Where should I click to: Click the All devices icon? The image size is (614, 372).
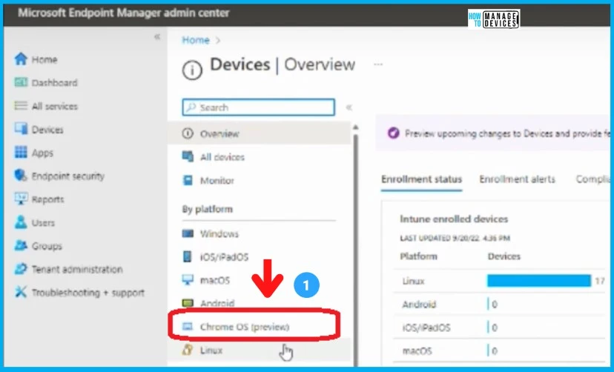click(188, 156)
